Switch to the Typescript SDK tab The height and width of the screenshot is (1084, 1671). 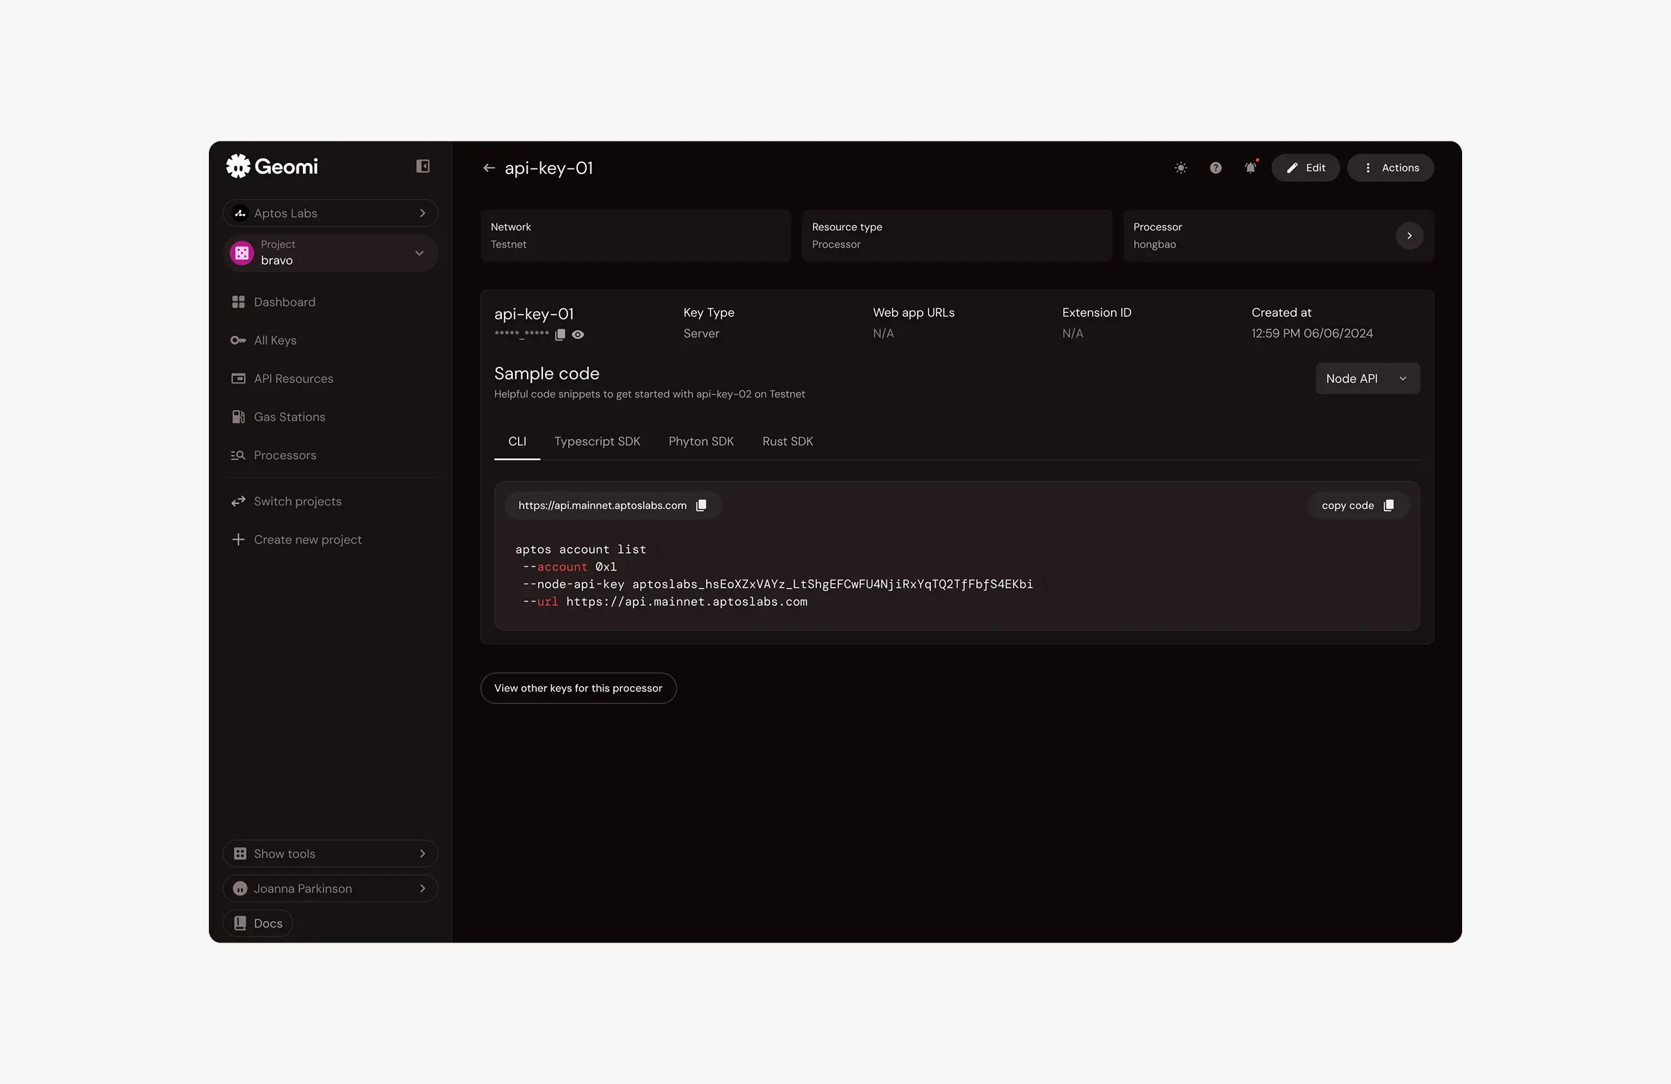pyautogui.click(x=597, y=441)
